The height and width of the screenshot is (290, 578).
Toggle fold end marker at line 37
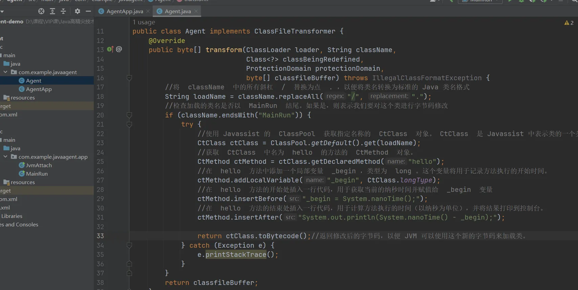[x=129, y=273]
